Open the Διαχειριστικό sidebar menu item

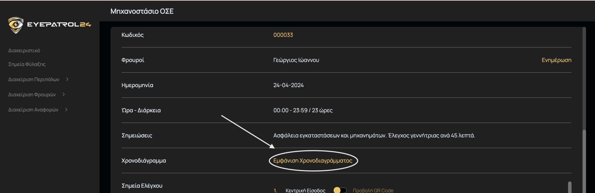24,50
